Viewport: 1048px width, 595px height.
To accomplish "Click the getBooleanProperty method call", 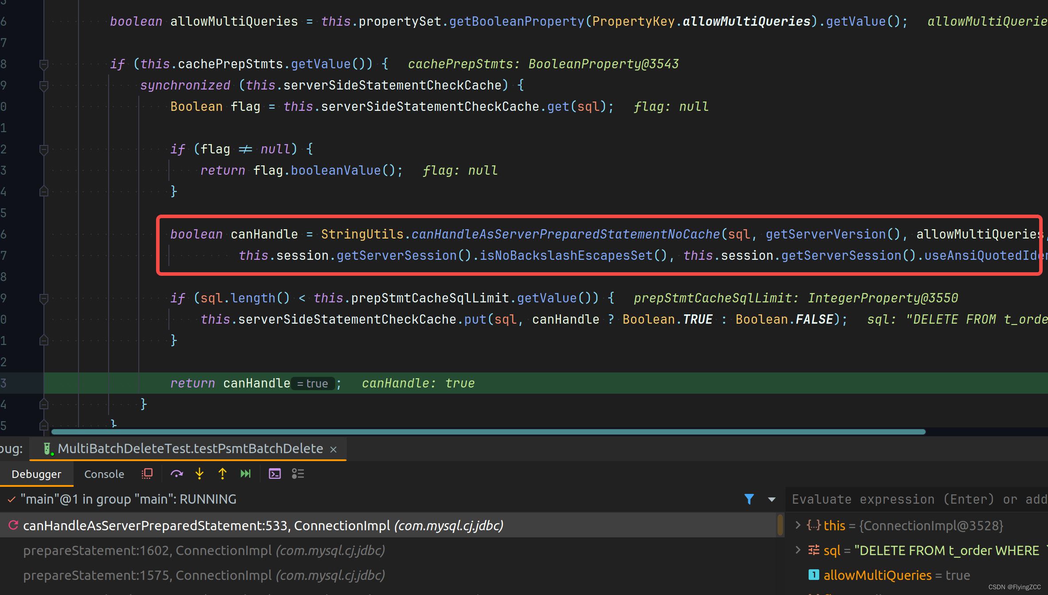I will tap(517, 21).
